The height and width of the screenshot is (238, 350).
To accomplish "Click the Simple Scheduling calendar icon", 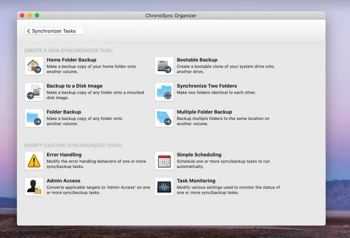I will coord(164,161).
